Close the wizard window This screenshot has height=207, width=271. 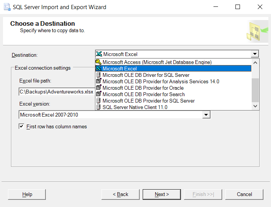260,7
